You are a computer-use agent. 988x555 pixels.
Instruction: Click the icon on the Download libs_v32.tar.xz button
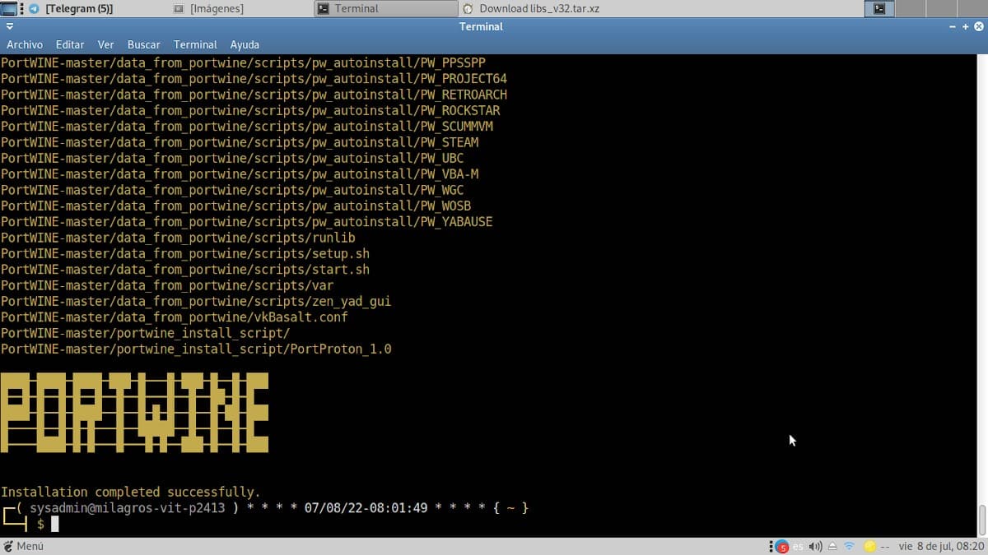[x=468, y=8]
